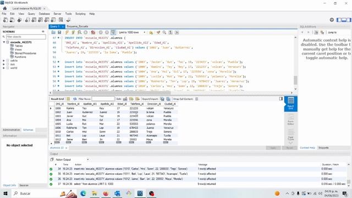
Task: Click the Filter Rows input box
Action: (x=103, y=99)
